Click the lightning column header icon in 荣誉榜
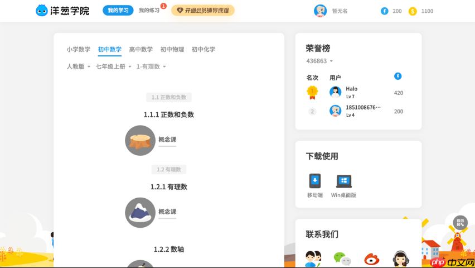The image size is (475, 268). (x=398, y=76)
